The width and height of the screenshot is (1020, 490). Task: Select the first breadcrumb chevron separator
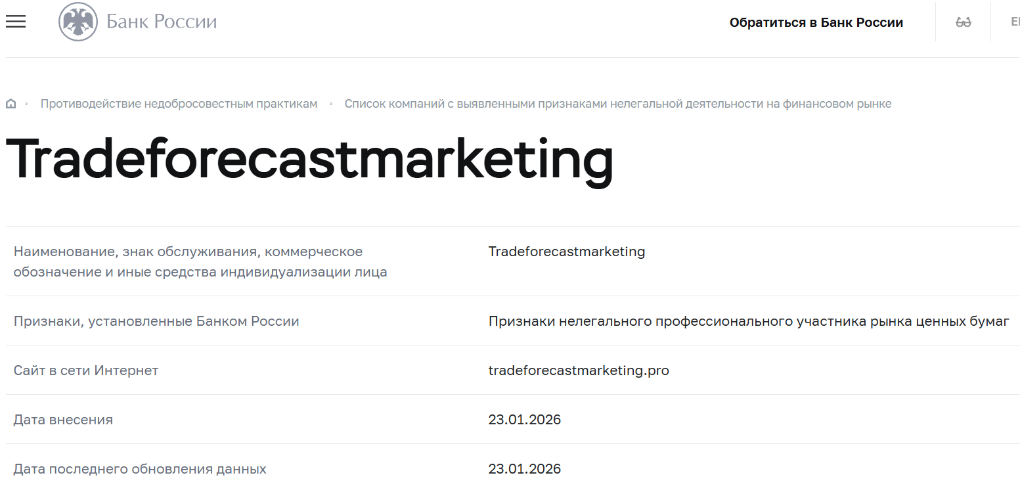[x=27, y=103]
